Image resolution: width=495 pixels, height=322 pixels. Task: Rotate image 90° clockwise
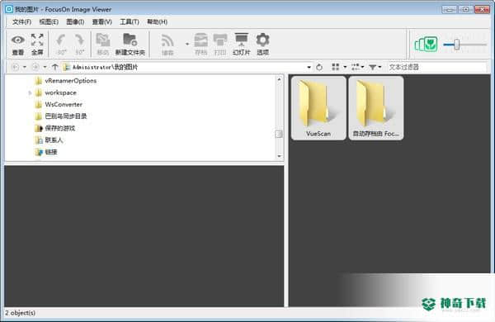pos(79,45)
